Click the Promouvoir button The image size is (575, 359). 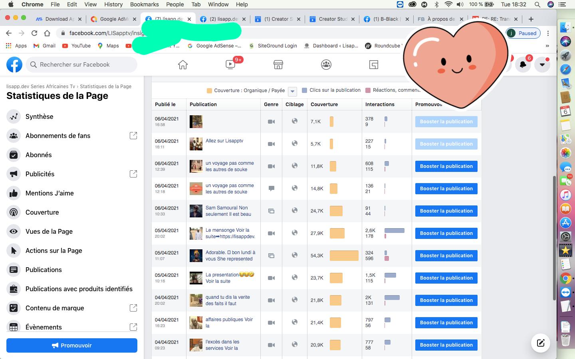(x=72, y=345)
